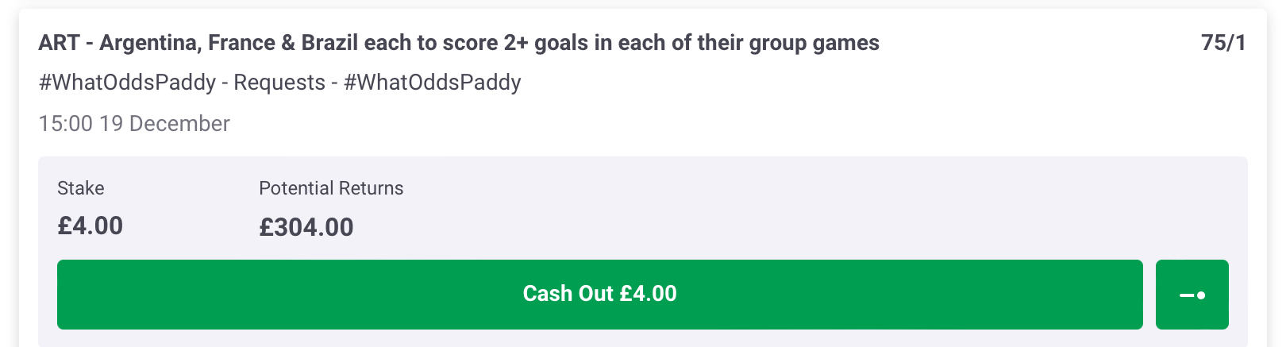
Task: Open the partial cash out slider icon
Action: [1192, 295]
